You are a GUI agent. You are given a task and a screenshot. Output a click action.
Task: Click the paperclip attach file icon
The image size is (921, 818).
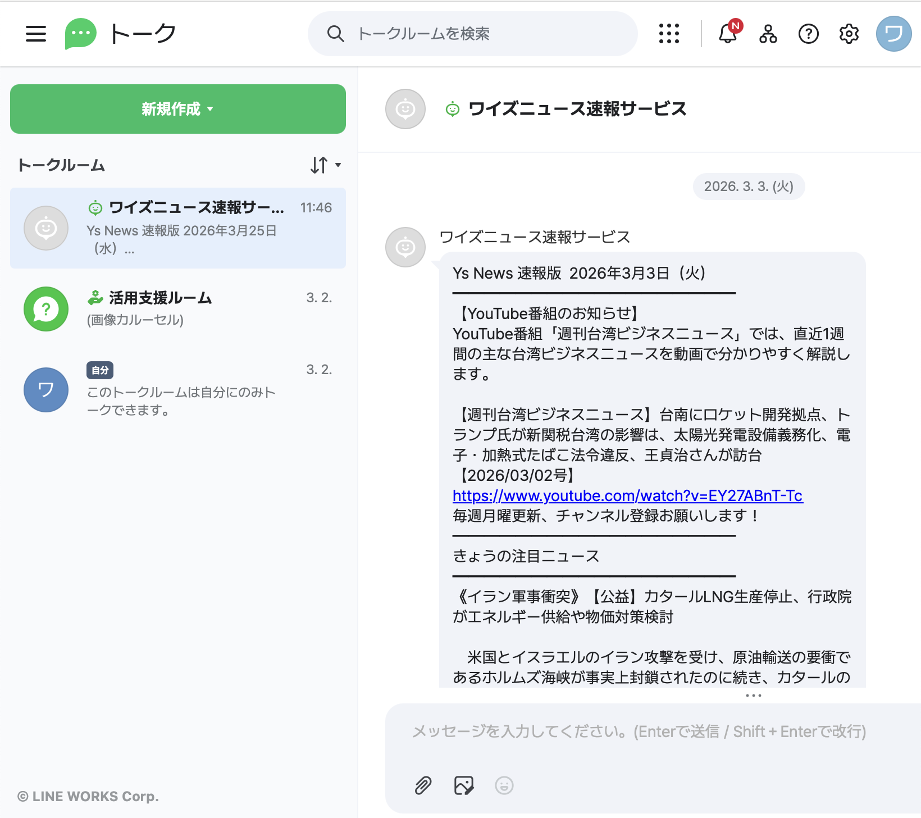coord(423,785)
